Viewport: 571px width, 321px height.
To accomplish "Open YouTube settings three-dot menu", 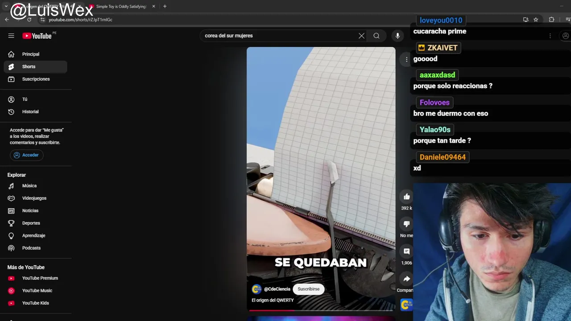I will click(550, 36).
